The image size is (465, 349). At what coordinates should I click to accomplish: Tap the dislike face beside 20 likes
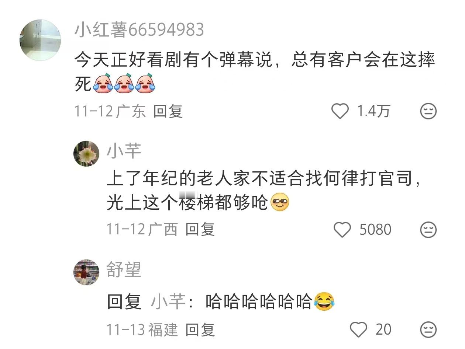(x=428, y=329)
